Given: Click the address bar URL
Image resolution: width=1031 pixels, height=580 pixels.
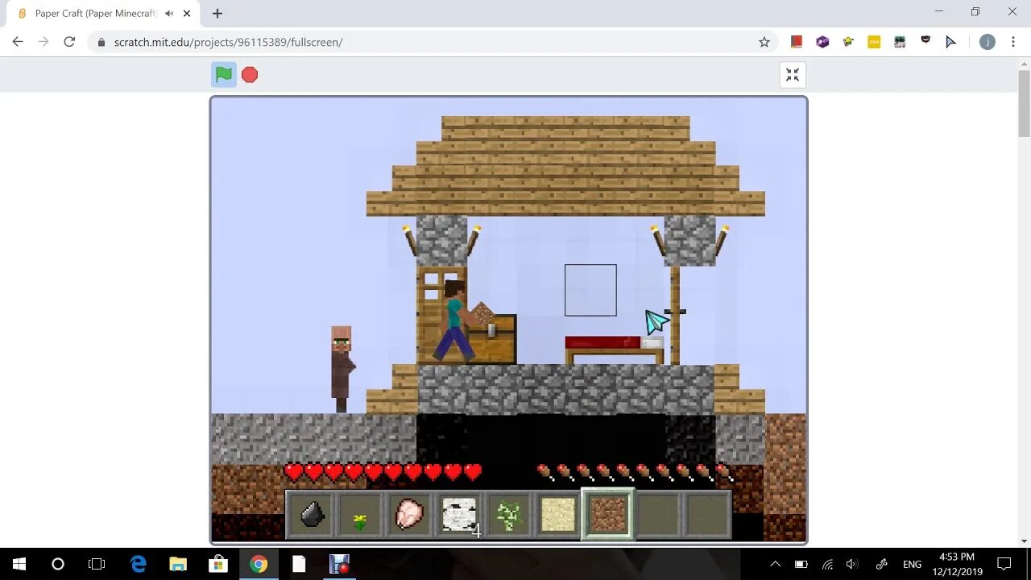Looking at the screenshot, I should [x=228, y=42].
